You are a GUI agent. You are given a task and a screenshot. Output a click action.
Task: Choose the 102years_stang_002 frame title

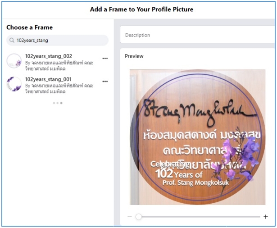[48, 56]
